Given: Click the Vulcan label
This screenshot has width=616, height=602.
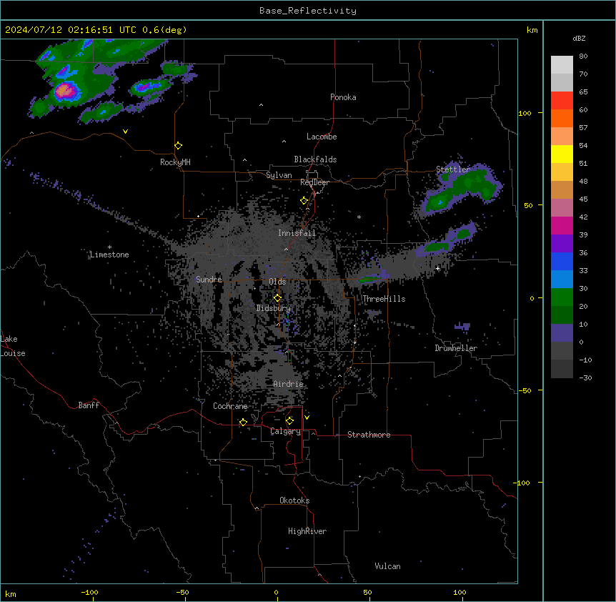Looking at the screenshot, I should click(x=387, y=566).
